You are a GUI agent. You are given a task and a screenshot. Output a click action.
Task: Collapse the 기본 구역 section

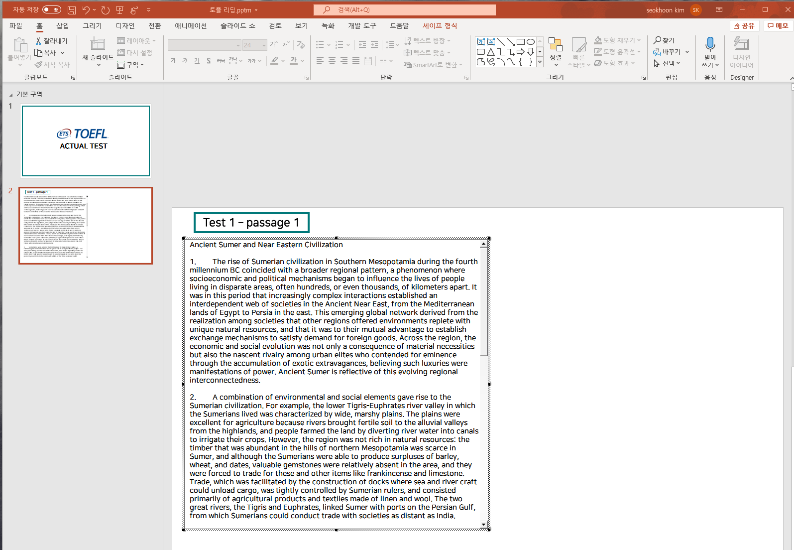click(11, 95)
